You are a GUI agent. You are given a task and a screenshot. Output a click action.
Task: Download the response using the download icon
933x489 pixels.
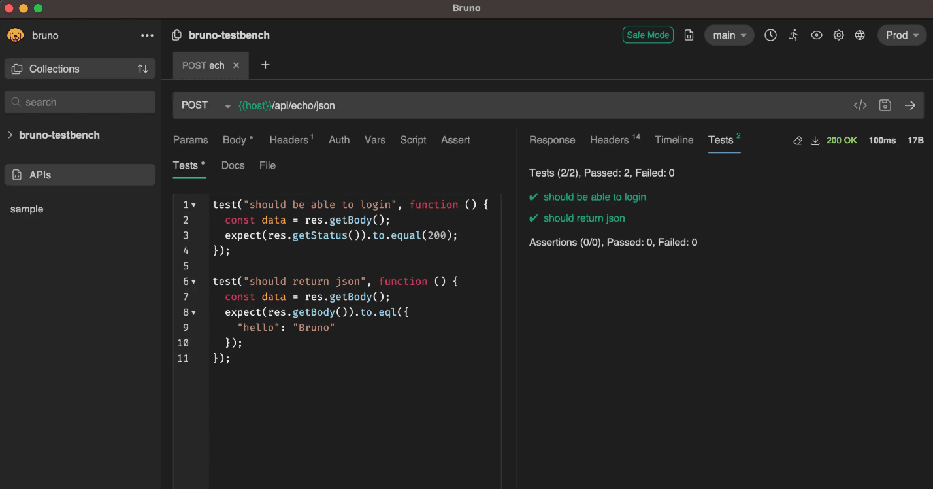click(815, 141)
